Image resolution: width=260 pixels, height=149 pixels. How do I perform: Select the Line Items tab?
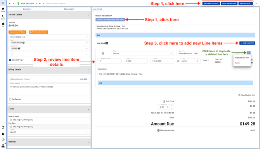click(x=97, y=9)
